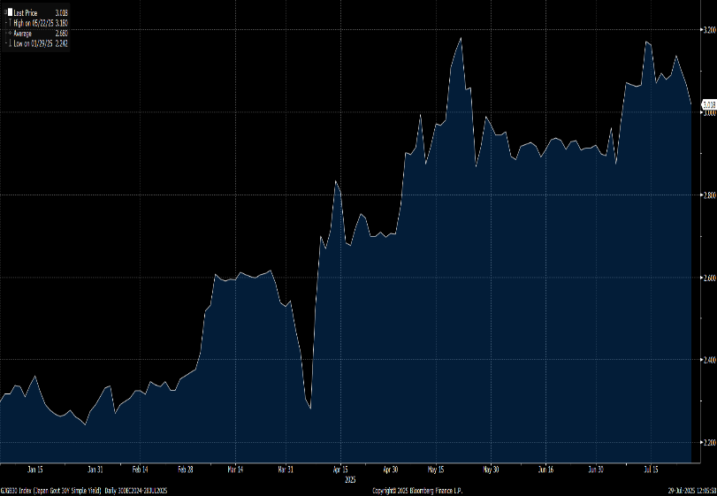This screenshot has width=717, height=496.
Task: Click the Apr 15 date label
Action: 340,469
